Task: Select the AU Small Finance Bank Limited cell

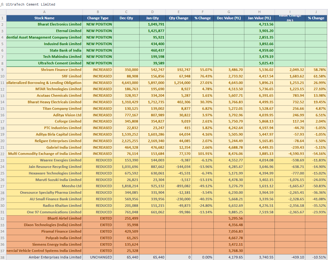Action: (x=44, y=199)
